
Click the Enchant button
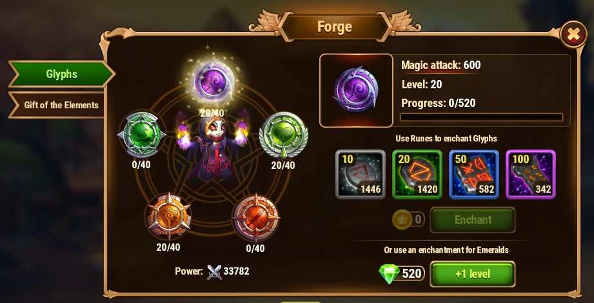[x=473, y=220]
